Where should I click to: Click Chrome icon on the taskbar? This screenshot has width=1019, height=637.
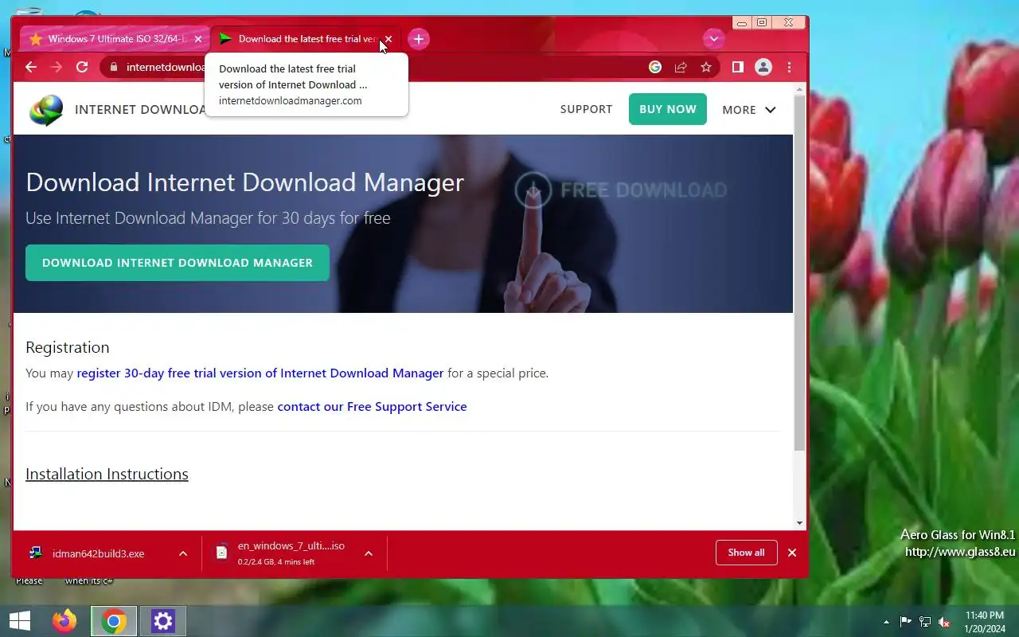click(x=114, y=621)
